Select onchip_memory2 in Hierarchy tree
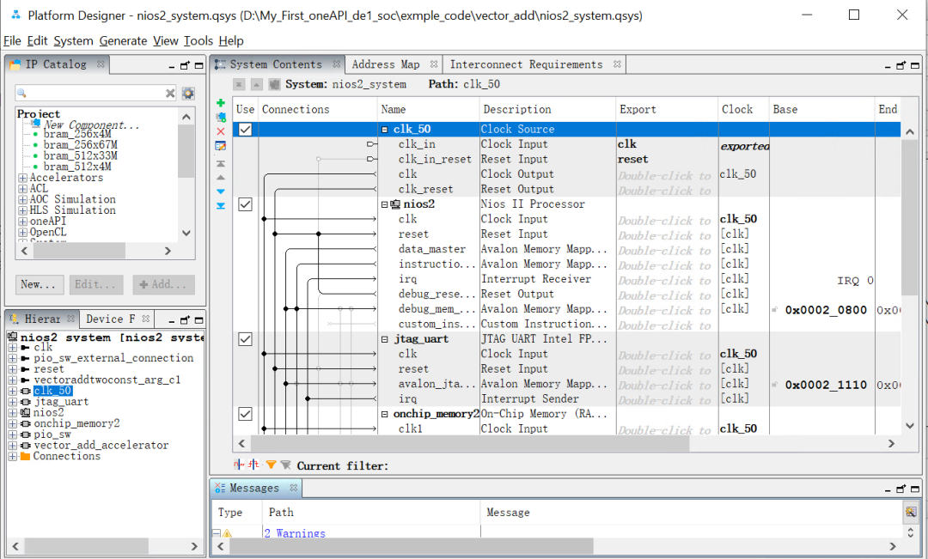The height and width of the screenshot is (559, 928). tap(76, 423)
